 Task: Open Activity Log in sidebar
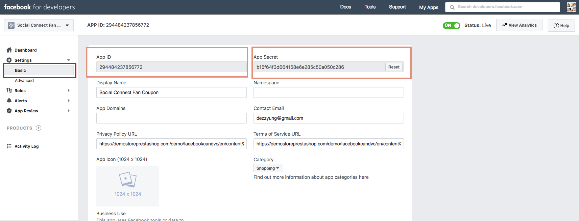(27, 146)
